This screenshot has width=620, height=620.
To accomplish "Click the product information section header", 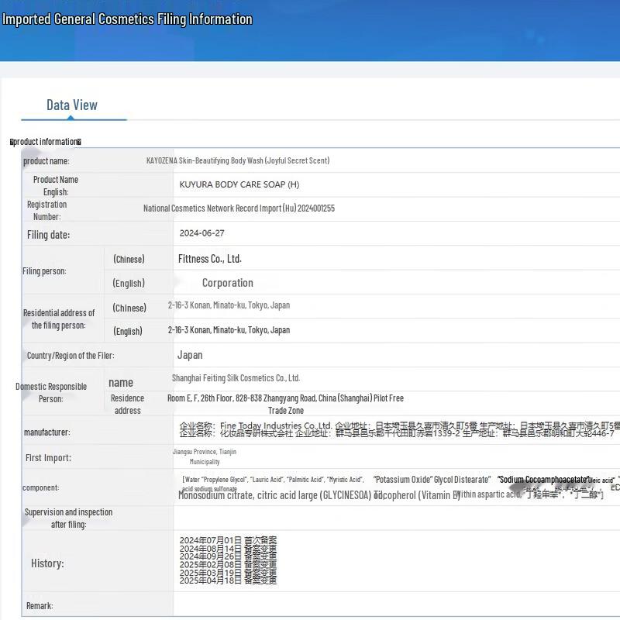I will [46, 142].
